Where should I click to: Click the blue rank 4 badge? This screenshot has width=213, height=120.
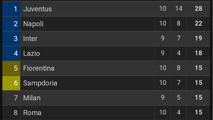pos(12,53)
